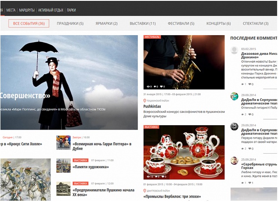Image resolution: width=278 pixels, height=202 pixels.
Task: Click avatar of the 25.09.2014 commenter
Action: click(x=235, y=161)
